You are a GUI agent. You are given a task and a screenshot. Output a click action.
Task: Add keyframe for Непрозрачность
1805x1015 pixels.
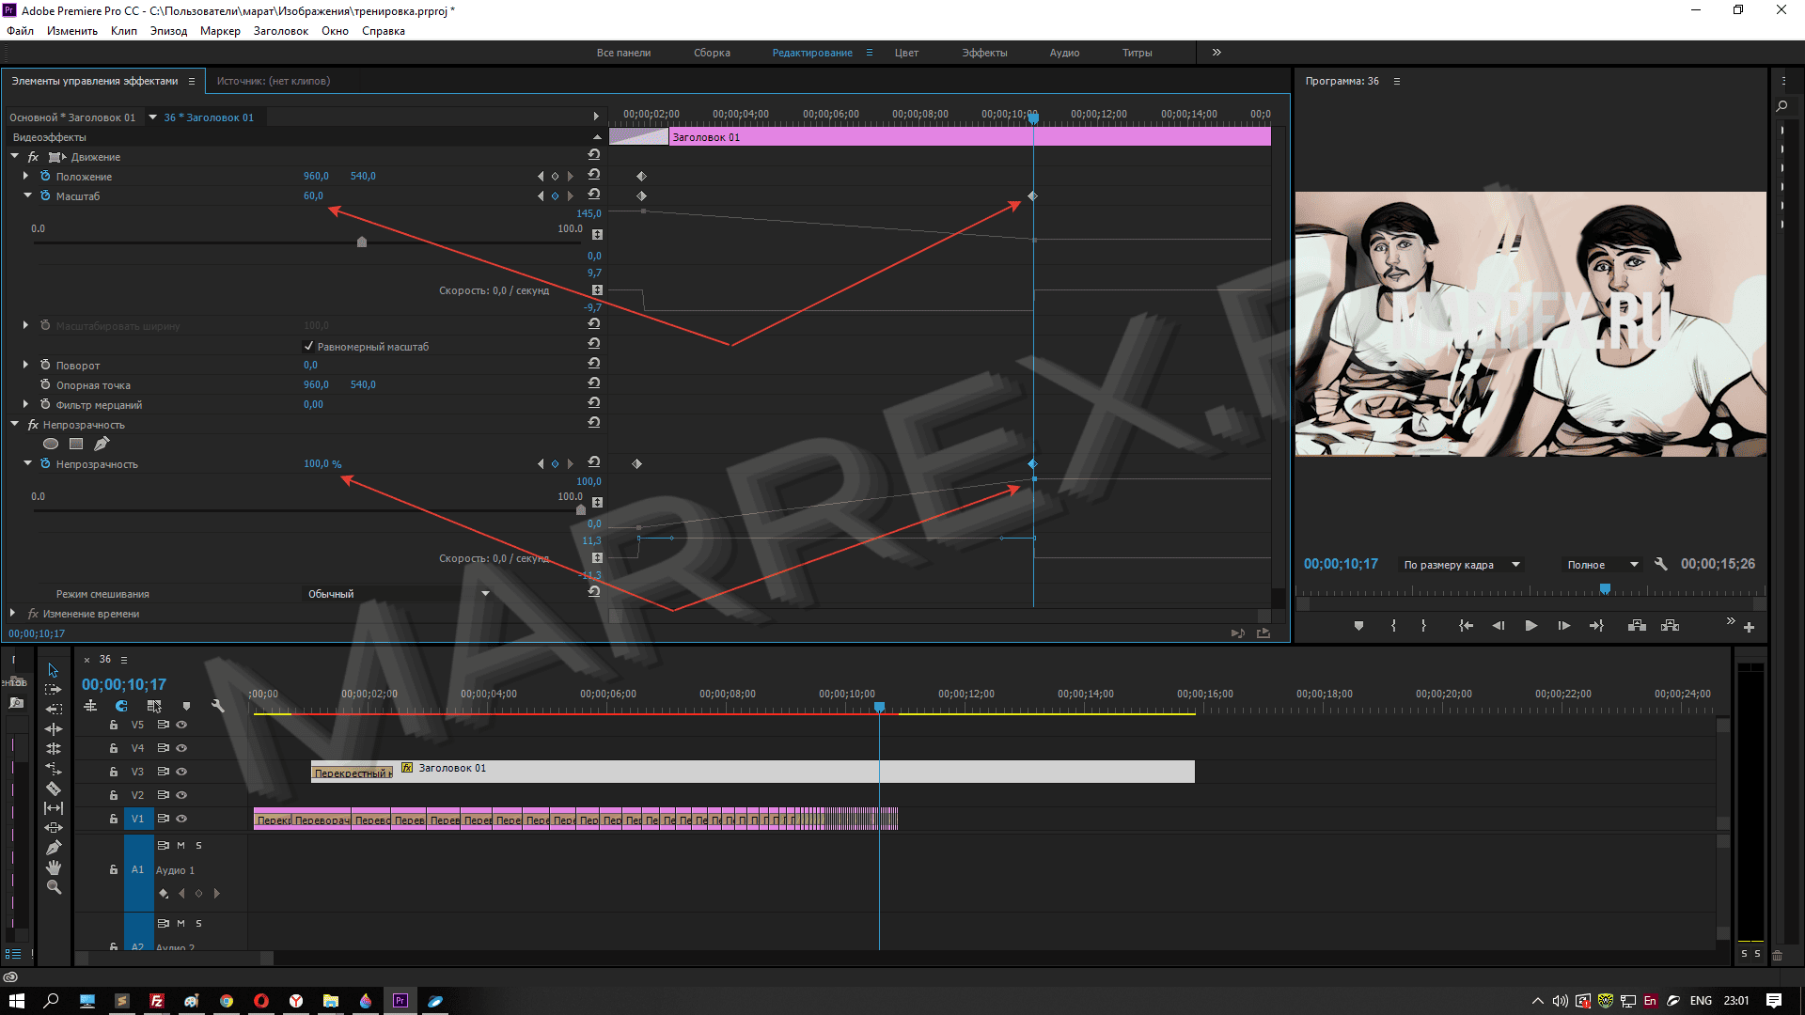(555, 463)
